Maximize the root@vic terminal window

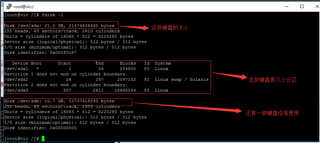tap(301, 6)
